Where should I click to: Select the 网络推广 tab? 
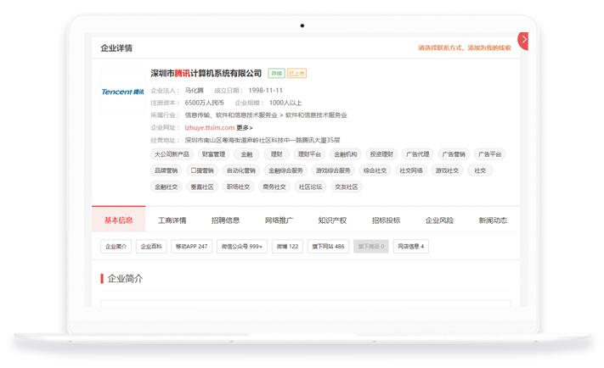tap(279, 220)
